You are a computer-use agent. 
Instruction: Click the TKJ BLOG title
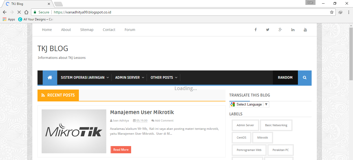tap(53, 49)
